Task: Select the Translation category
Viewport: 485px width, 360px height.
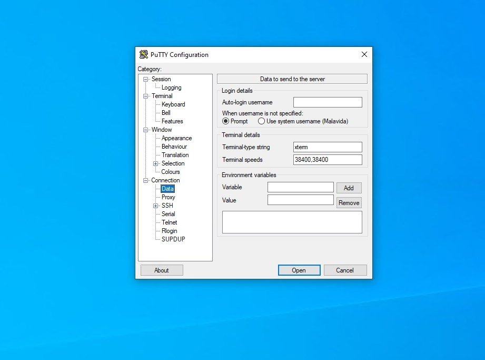Action: point(175,155)
